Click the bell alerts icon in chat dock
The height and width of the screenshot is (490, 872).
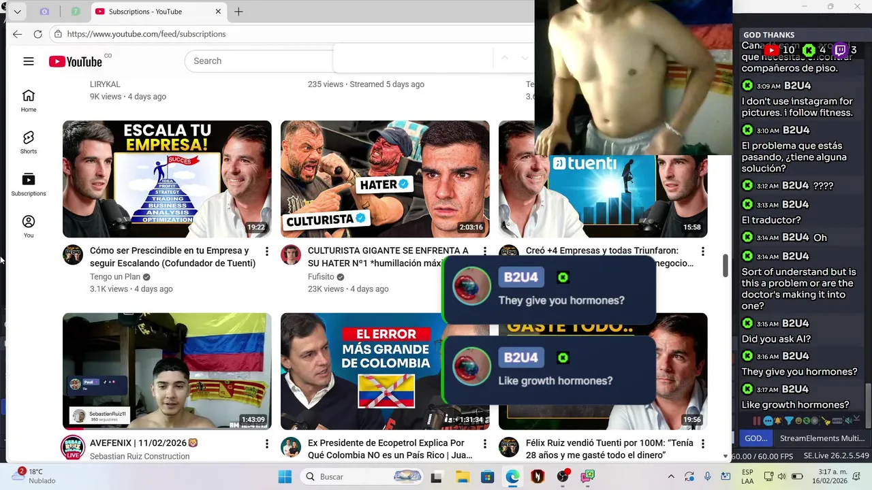[778, 421]
